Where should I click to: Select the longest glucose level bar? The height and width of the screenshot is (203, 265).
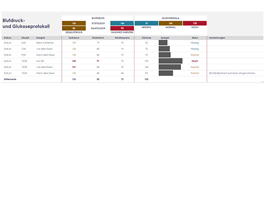pos(170,61)
